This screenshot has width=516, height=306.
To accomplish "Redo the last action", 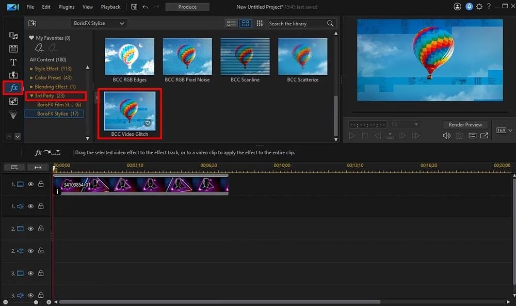I will pos(156,7).
